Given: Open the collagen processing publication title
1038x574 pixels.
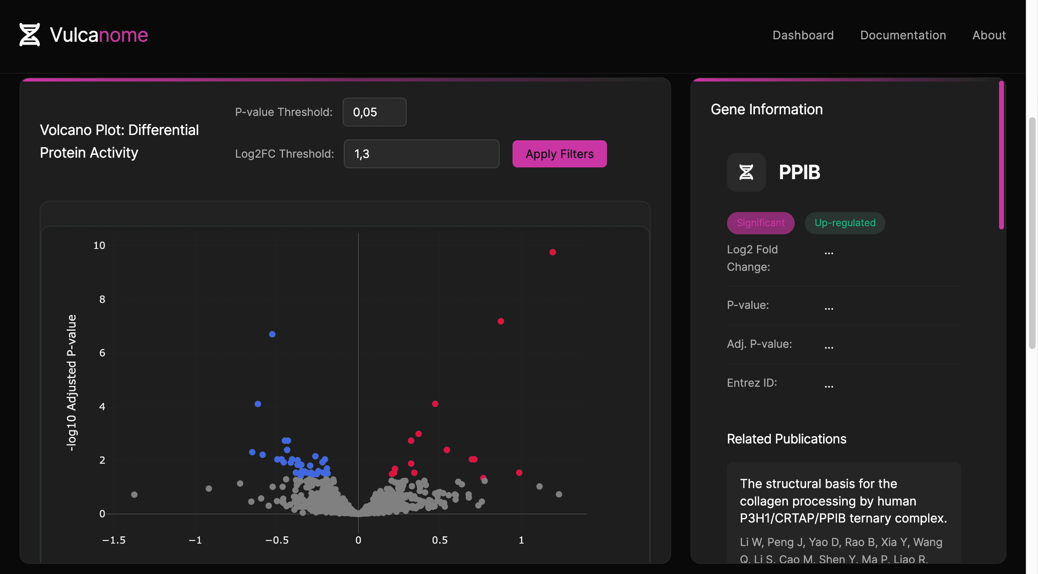Looking at the screenshot, I should pos(843,501).
